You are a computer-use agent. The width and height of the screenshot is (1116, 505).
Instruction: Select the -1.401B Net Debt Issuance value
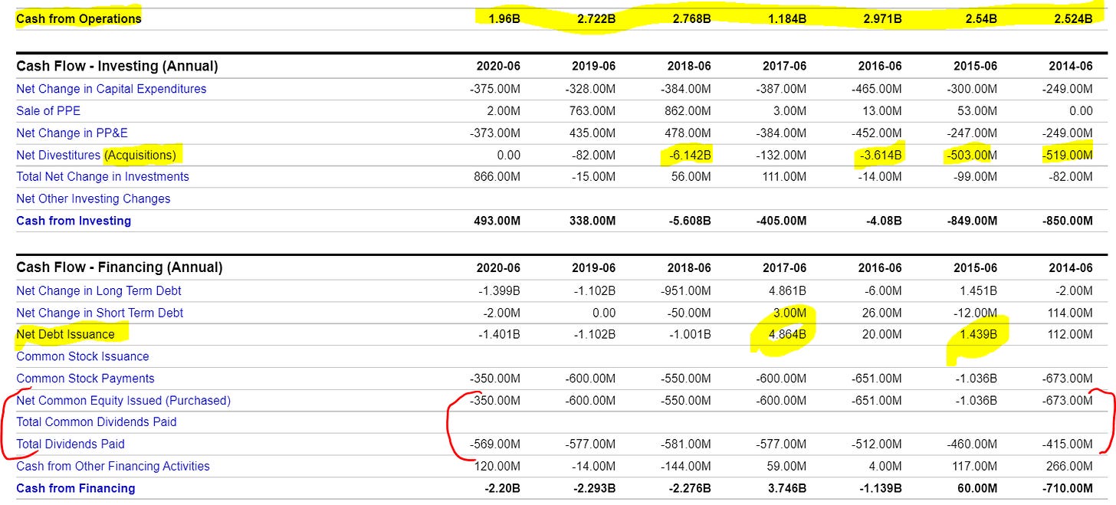501,335
